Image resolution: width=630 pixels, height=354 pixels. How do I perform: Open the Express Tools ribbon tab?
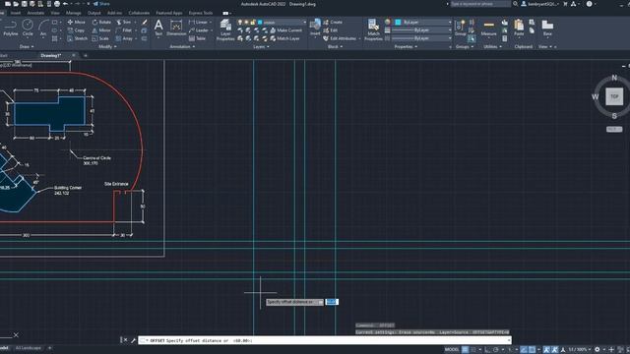point(201,13)
